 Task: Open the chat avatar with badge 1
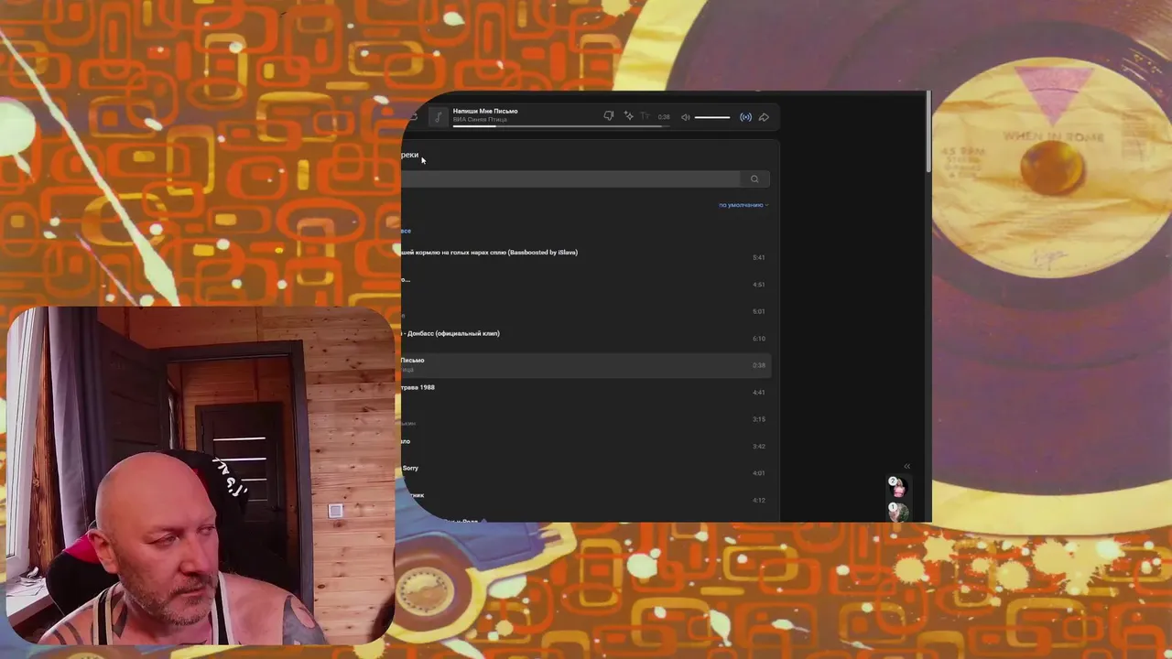898,512
